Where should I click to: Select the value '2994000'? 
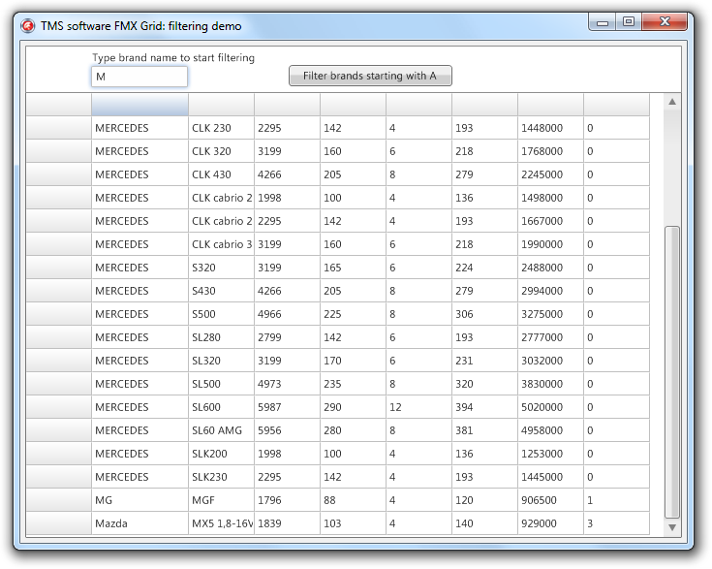550,291
